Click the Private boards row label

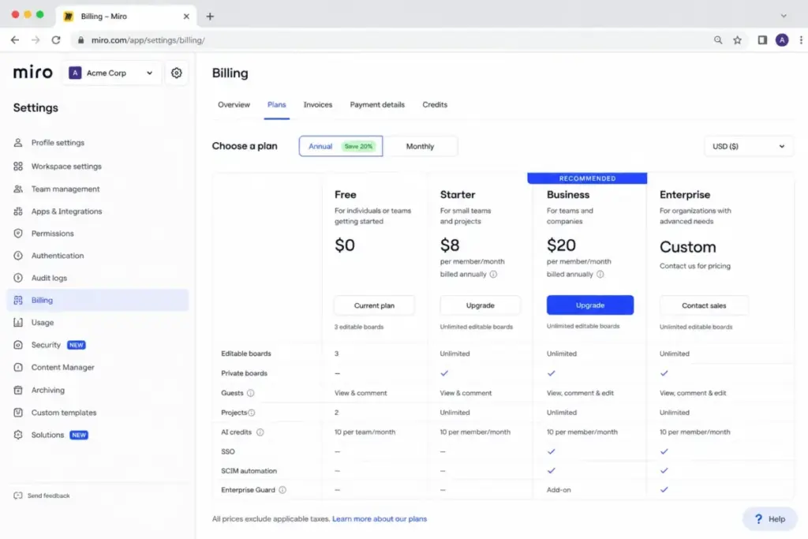pyautogui.click(x=245, y=373)
